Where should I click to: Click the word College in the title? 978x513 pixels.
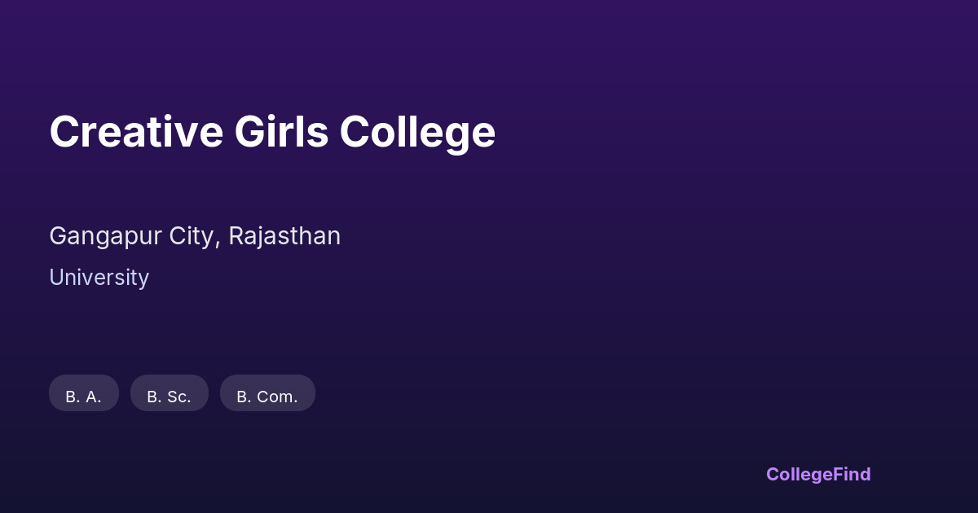[x=417, y=134]
